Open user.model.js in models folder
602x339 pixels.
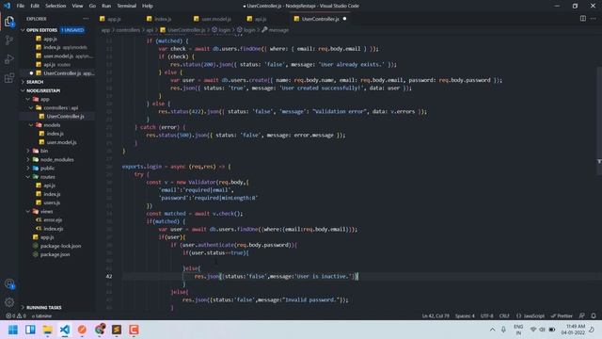(x=61, y=142)
